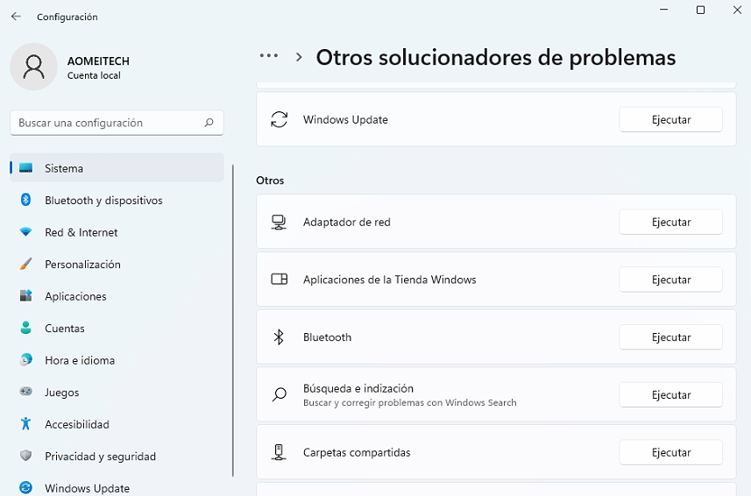The width and height of the screenshot is (751, 496).
Task: Run the Bluetooth troubleshooter
Action: point(670,337)
